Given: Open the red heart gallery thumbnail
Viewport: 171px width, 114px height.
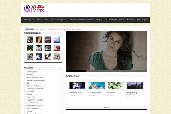Looking at the screenshot, I should pos(57,48).
